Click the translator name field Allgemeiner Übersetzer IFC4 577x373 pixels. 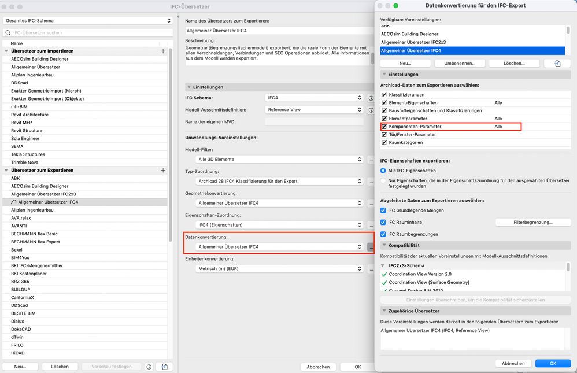point(280,31)
